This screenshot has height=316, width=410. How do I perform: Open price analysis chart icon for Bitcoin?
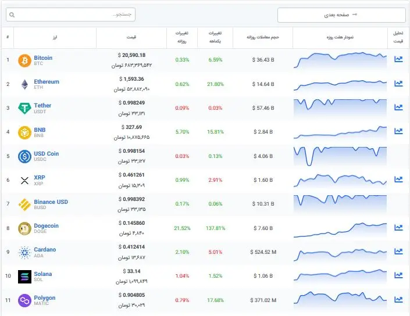click(x=398, y=59)
